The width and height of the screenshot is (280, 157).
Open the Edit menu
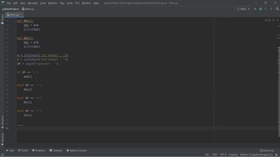click(x=16, y=3)
